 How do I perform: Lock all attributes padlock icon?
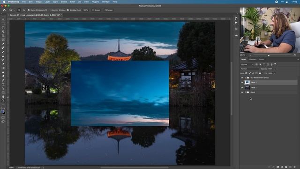coord(260,73)
